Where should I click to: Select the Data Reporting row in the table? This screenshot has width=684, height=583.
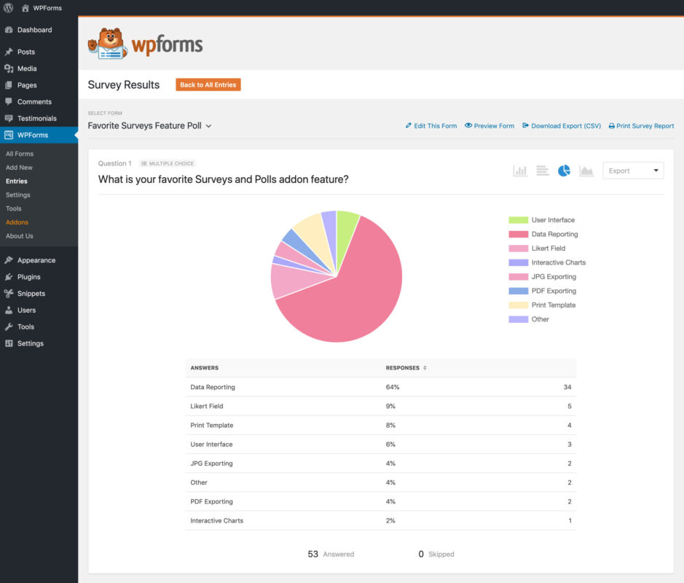[x=212, y=387]
